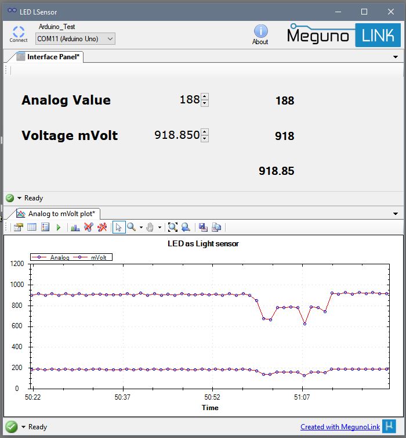Click the 918.85 value label
This screenshot has width=406, height=438.
pos(276,171)
